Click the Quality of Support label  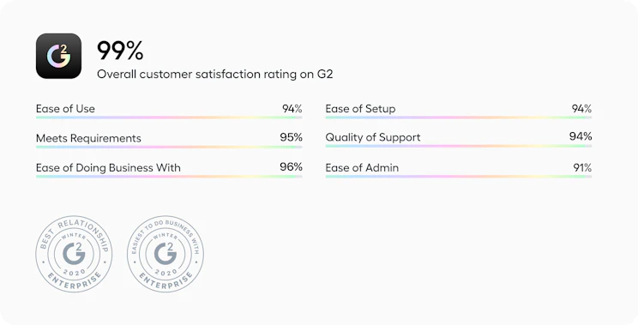[x=373, y=137]
